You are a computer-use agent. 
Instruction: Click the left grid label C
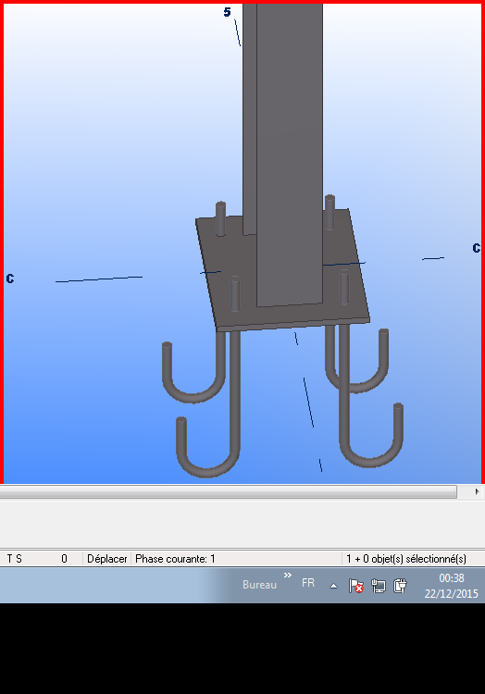point(10,279)
